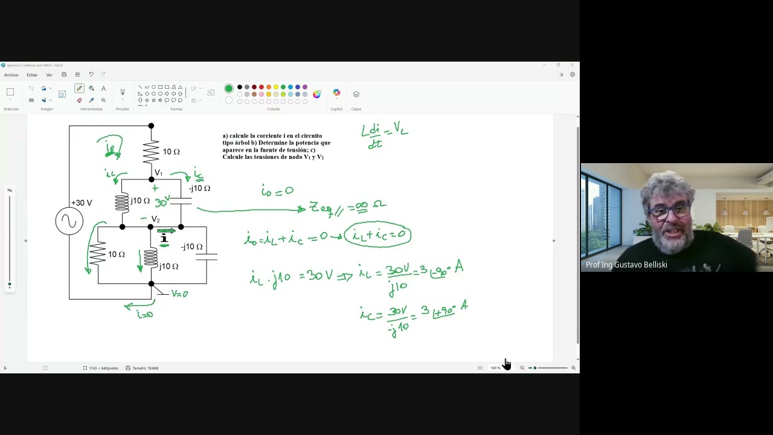Image resolution: width=773 pixels, height=435 pixels.
Task: Click the Crop image icon
Action: [31, 88]
